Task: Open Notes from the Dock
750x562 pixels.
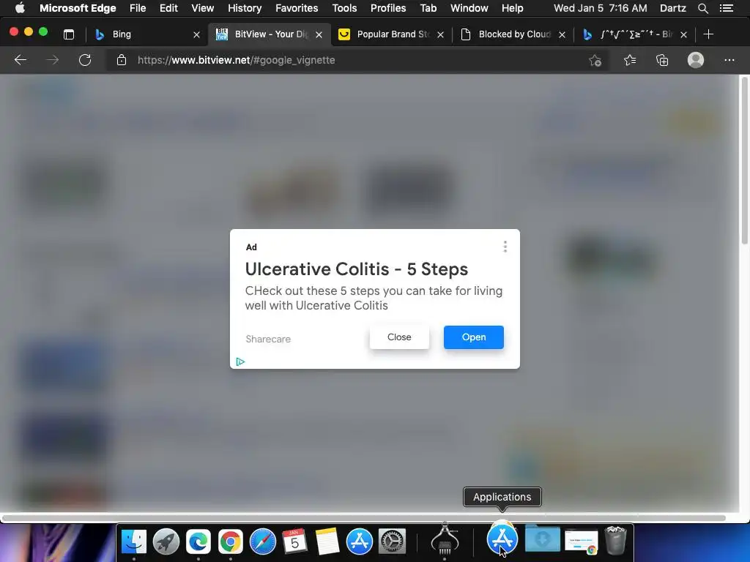Action: (327, 542)
